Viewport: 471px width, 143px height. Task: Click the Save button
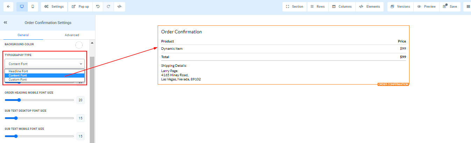(450, 7)
